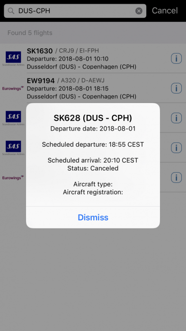Viewport: 186px width, 331px height.
Task: Focus the DUS-CPH search field
Action: [x=75, y=11]
